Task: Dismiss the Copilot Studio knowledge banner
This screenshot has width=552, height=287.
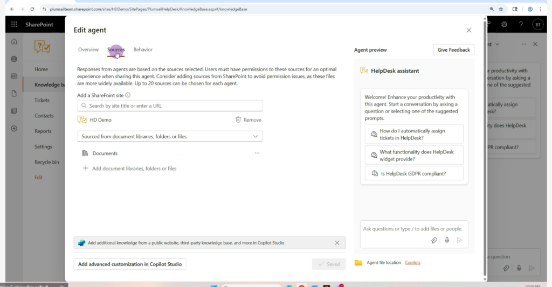Action: pyautogui.click(x=337, y=243)
